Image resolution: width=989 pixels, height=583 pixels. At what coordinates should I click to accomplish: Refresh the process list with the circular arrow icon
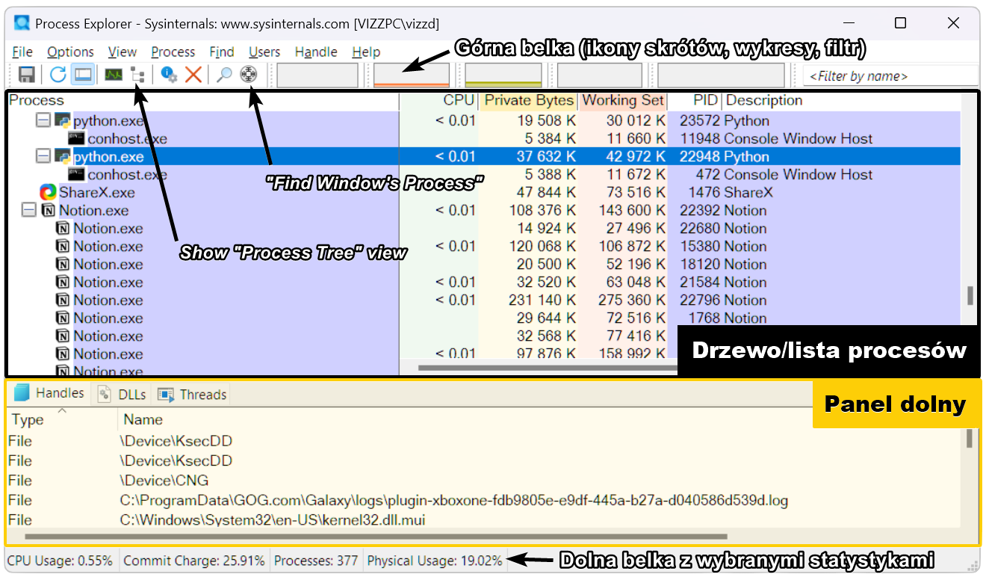pyautogui.click(x=58, y=75)
